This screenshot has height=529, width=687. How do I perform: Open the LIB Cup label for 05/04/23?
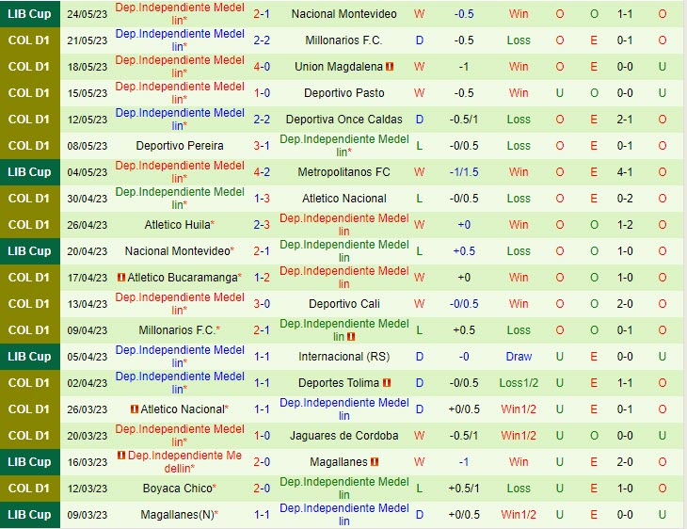[29, 357]
